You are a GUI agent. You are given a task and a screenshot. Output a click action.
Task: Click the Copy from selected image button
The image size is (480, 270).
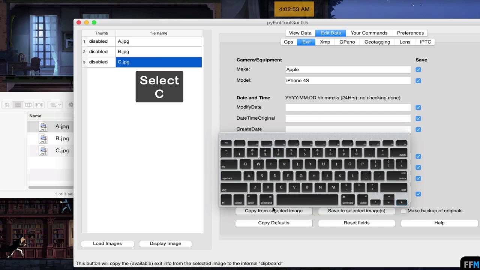pos(274,211)
